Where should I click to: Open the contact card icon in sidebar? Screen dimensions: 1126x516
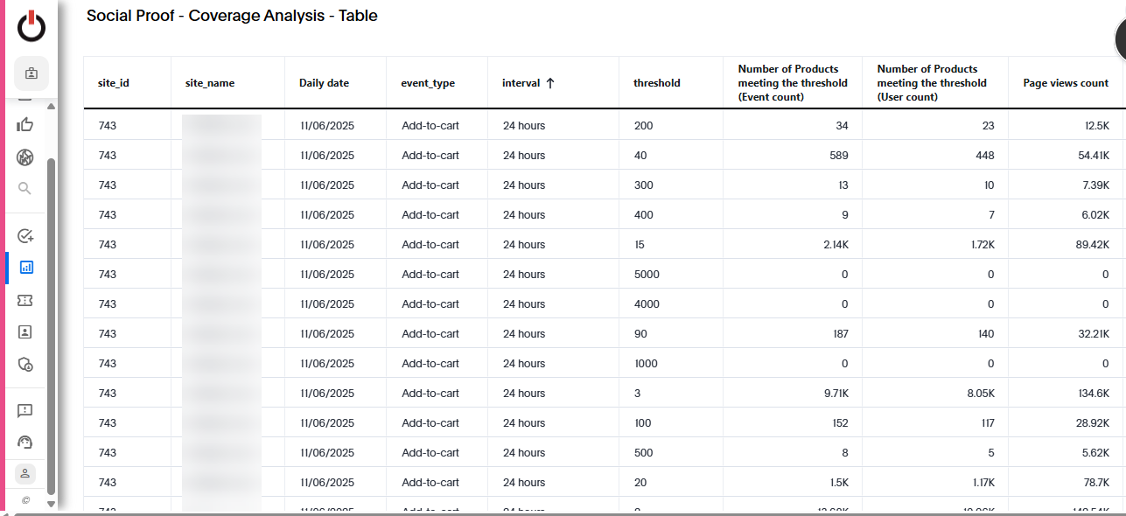point(25,332)
